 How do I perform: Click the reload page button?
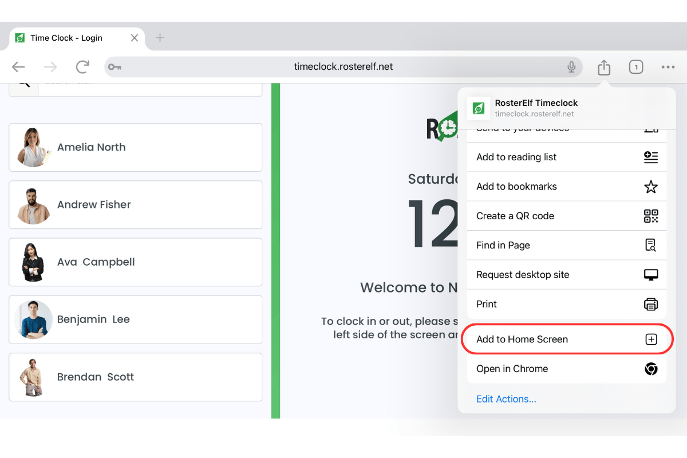click(x=82, y=67)
